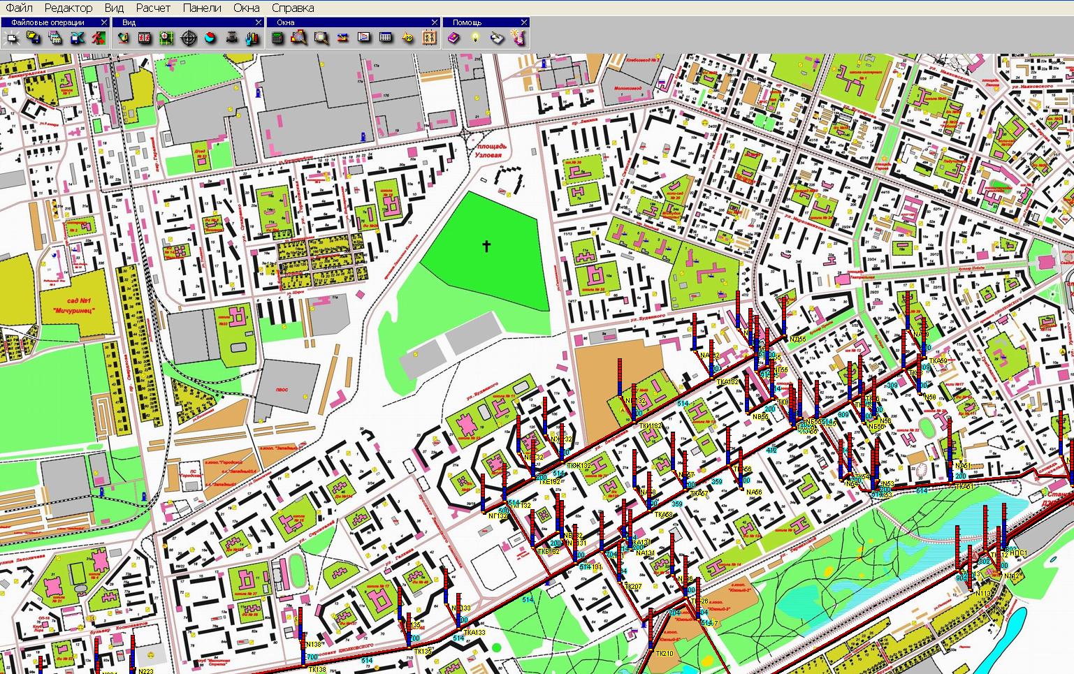Close the Вид toolbar panel
1074x674 pixels.
click(259, 22)
